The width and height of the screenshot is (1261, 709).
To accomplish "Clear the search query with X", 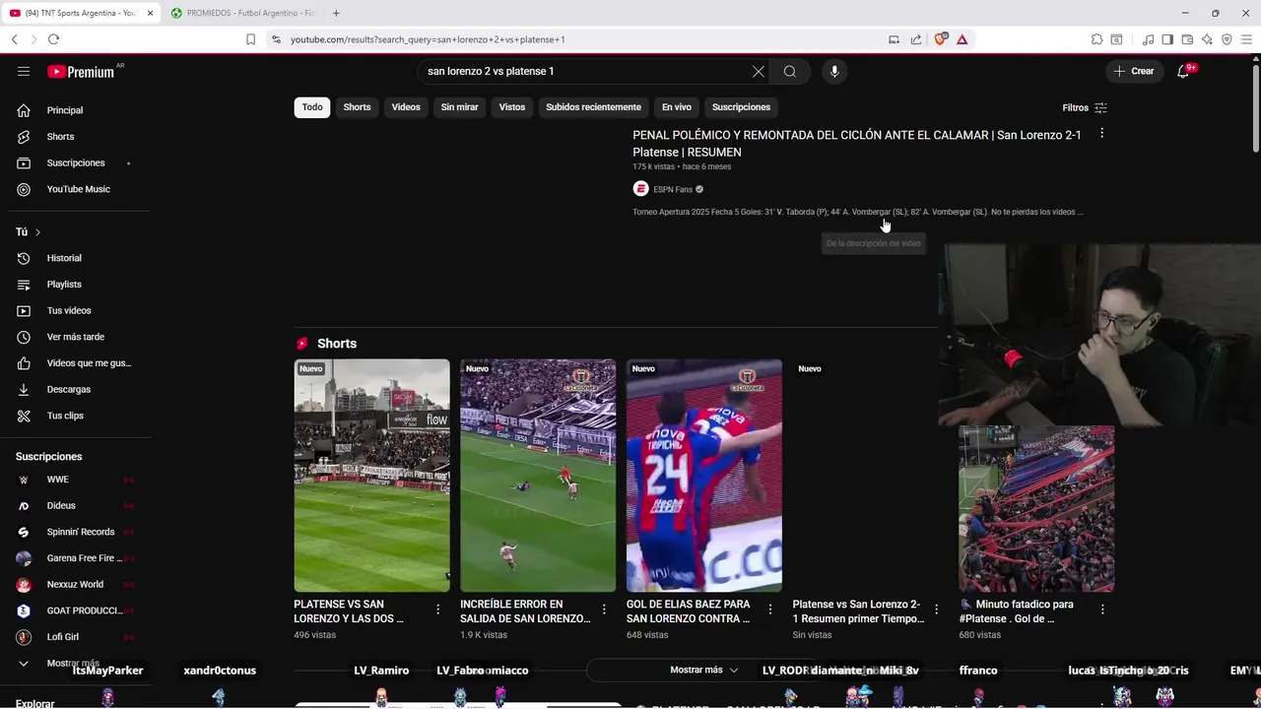I will tap(759, 71).
